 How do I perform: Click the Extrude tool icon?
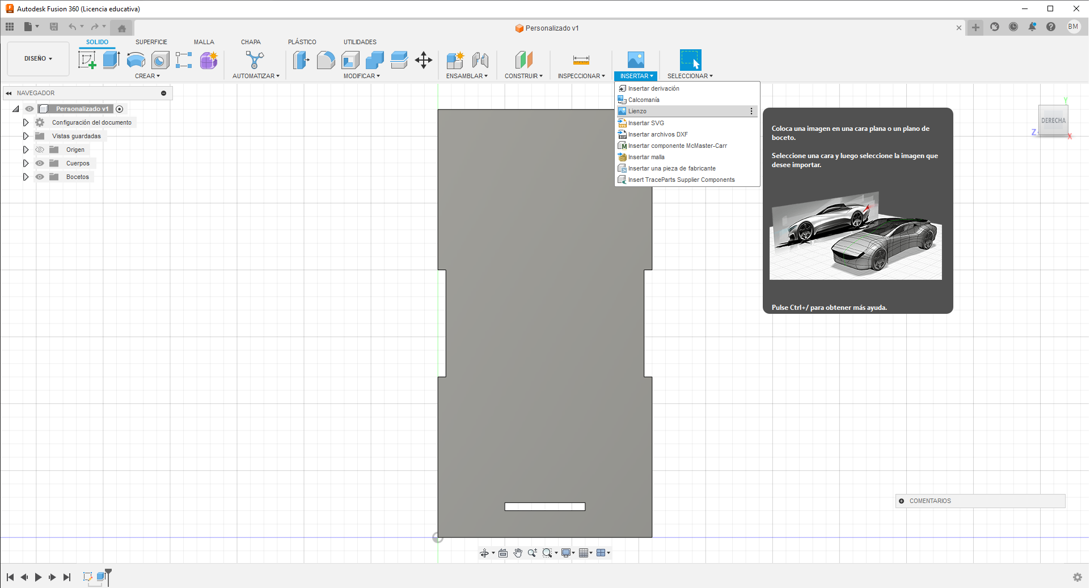[111, 60]
